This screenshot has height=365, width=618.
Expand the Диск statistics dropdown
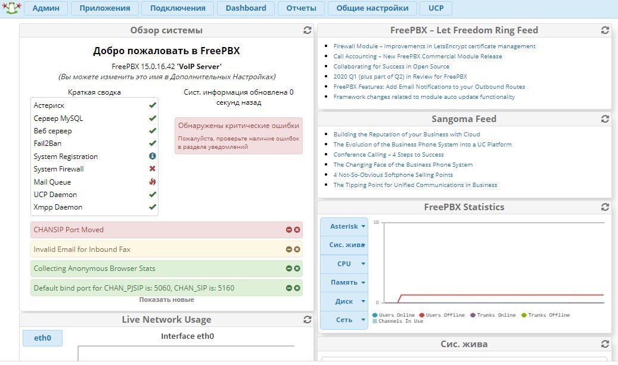coord(344,301)
